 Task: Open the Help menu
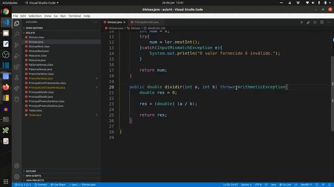tap(87, 16)
